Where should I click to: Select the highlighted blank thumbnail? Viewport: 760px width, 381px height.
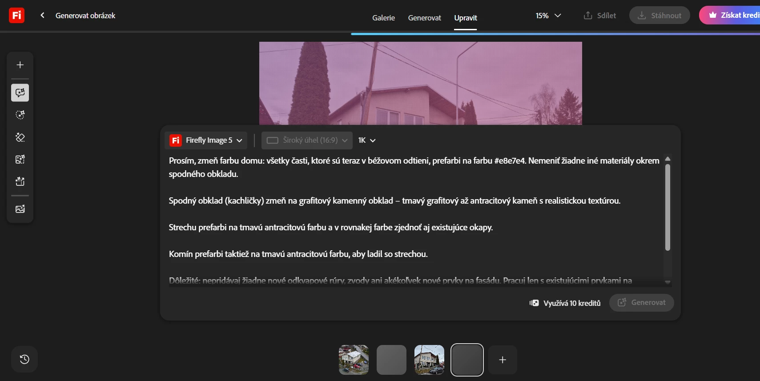click(467, 360)
